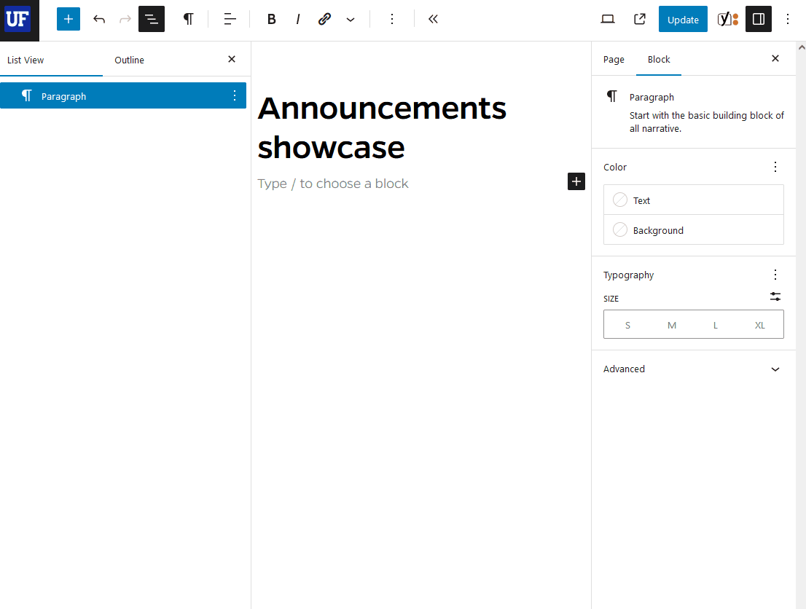Image resolution: width=806 pixels, height=609 pixels.
Task: Toggle the settings sidebar panel
Action: point(758,19)
